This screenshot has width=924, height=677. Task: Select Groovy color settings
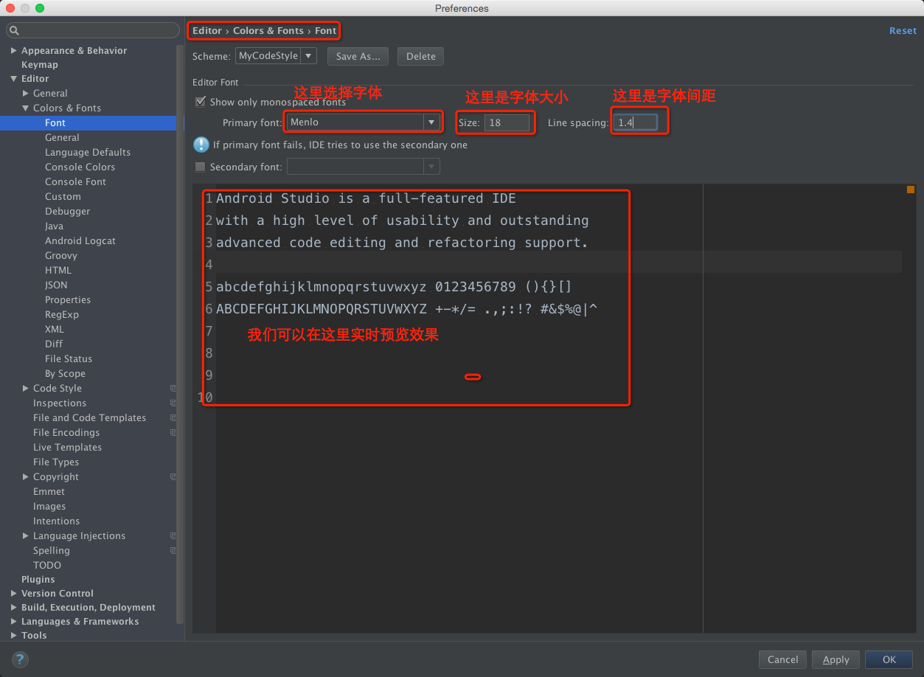point(61,256)
